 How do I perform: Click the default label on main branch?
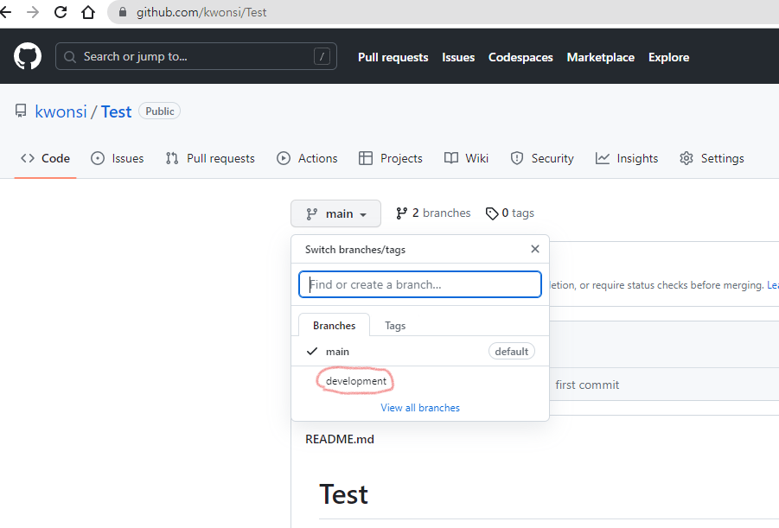(x=511, y=351)
